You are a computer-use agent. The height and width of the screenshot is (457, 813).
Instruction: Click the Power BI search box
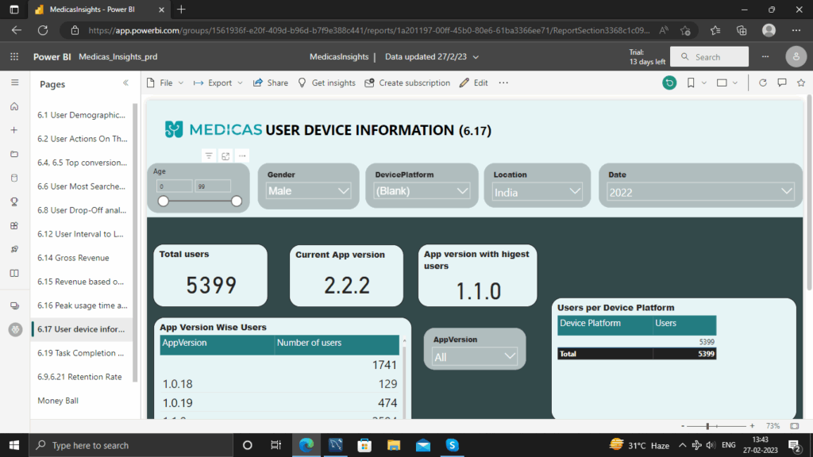(709, 56)
